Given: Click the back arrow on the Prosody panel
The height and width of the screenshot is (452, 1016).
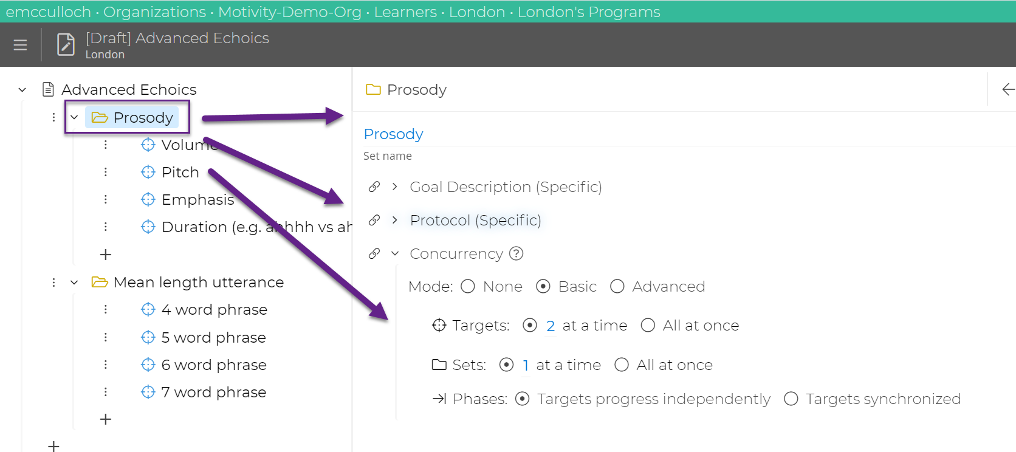Looking at the screenshot, I should (x=1007, y=89).
